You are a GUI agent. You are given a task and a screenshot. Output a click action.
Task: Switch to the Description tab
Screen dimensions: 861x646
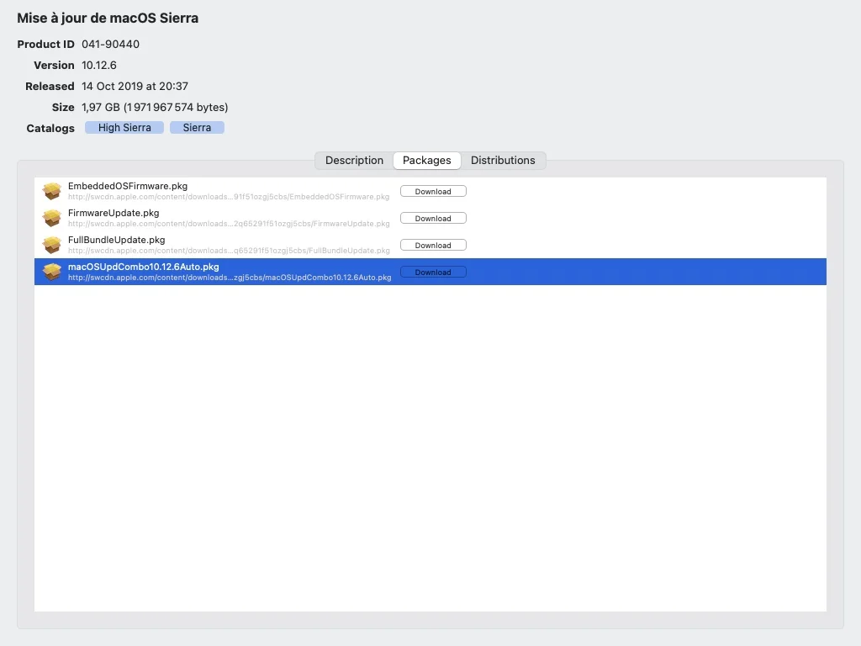354,161
